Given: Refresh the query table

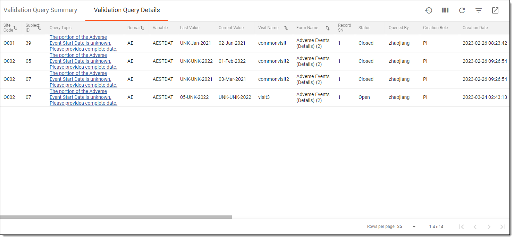Looking at the screenshot, I should coord(462,10).
